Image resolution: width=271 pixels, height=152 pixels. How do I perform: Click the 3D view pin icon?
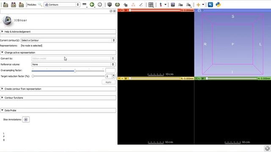click(196, 10)
